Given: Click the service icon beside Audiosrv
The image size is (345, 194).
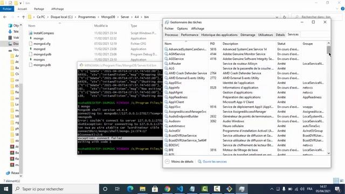Looking at the screenshot, I should (167, 121).
